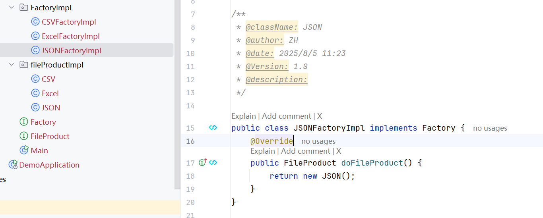The width and height of the screenshot is (543, 218).
Task: Collapse the FactoryImpl folder
Action: pos(11,8)
